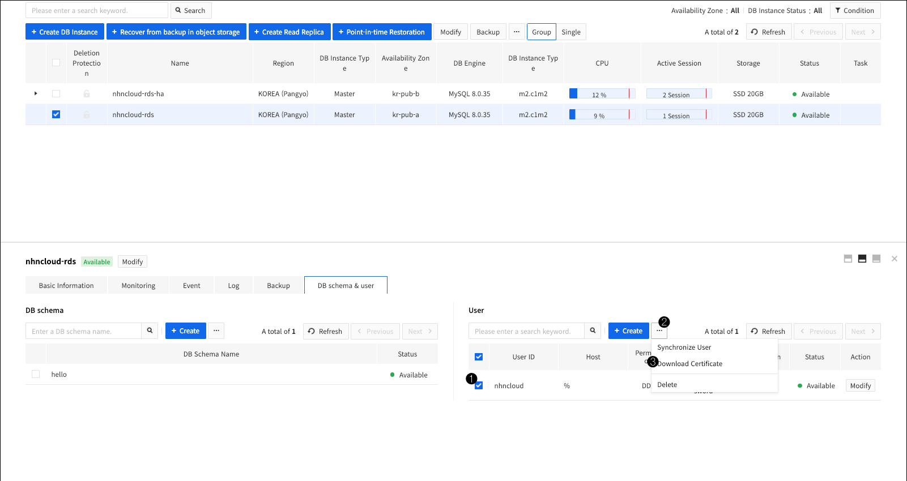Image resolution: width=907 pixels, height=481 pixels.
Task: Select the DB schema & user tab
Action: (346, 285)
